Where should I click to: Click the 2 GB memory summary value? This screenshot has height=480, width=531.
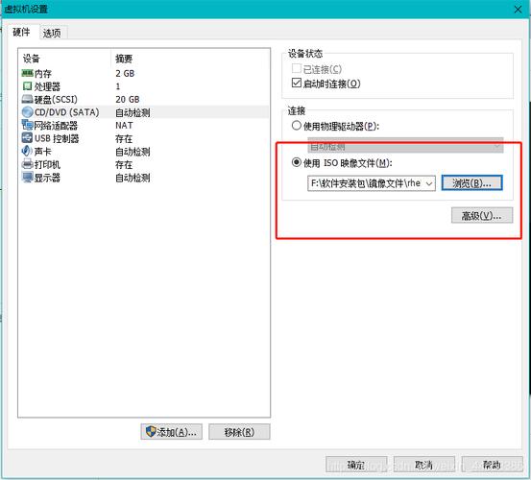125,74
